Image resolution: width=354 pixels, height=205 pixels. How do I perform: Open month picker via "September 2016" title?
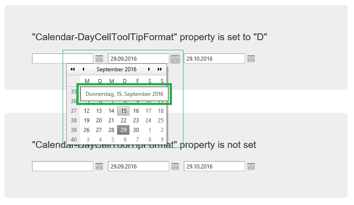[x=116, y=69]
